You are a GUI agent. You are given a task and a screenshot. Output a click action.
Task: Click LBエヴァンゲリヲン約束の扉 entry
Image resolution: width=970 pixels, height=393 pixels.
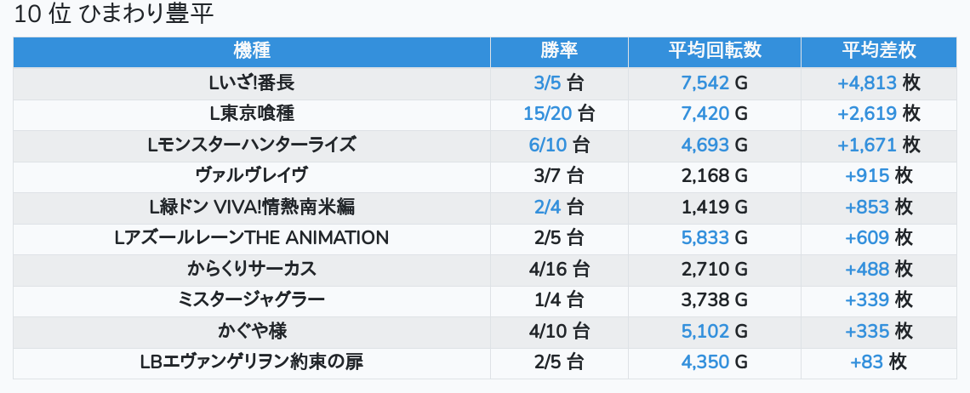coord(252,362)
